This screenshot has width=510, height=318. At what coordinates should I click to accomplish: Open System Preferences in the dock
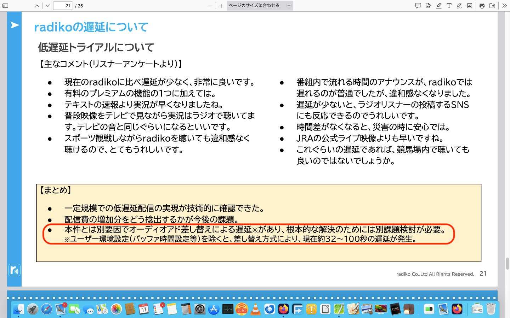200,309
